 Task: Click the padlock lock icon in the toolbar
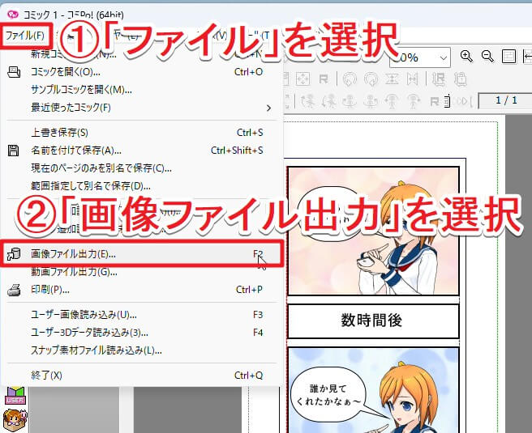pyautogui.click(x=461, y=79)
